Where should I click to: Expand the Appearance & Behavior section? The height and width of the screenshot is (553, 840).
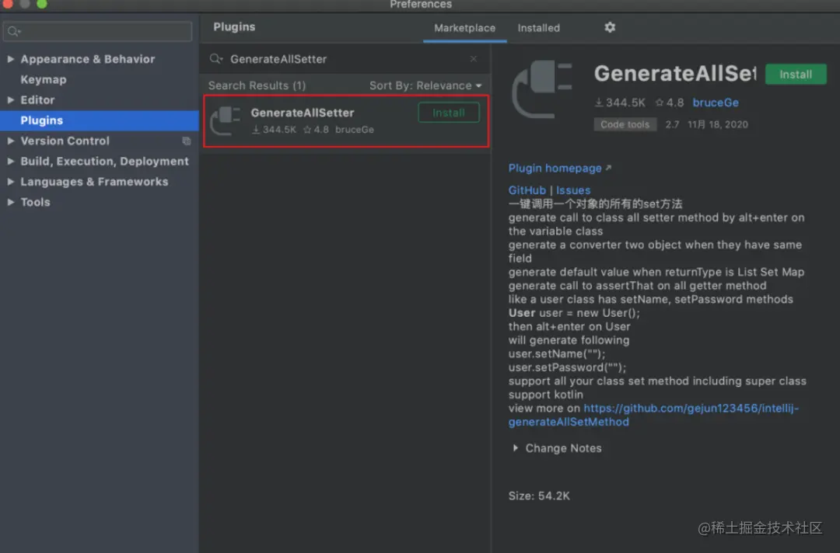tap(10, 59)
